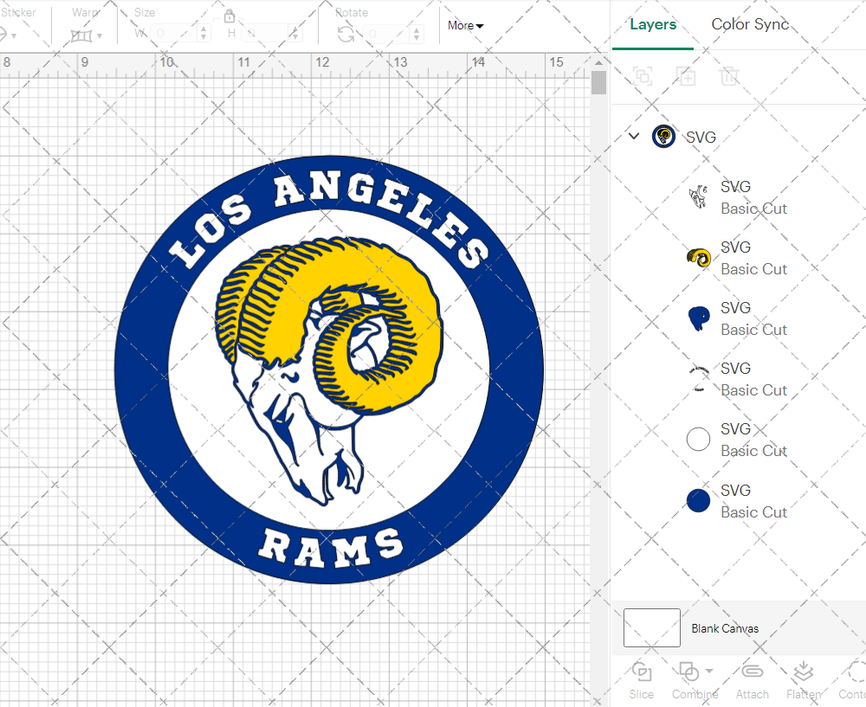Click the width input field
This screenshot has height=707, width=866.
[x=175, y=34]
